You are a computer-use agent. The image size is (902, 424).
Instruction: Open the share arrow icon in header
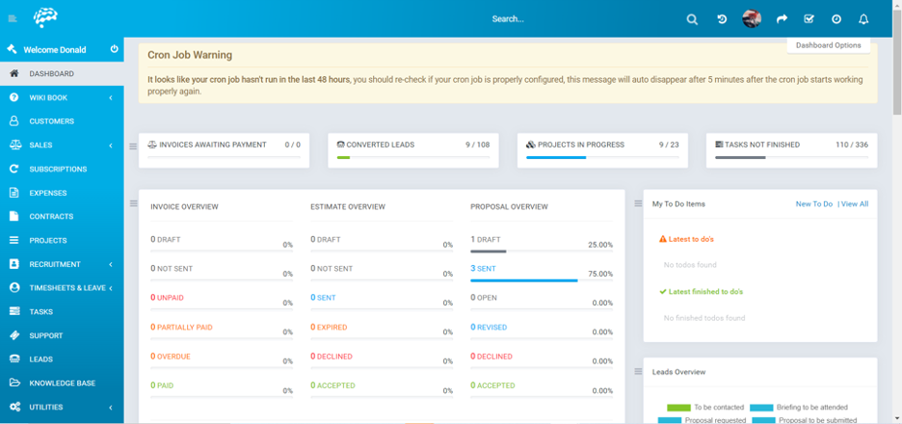(x=782, y=19)
